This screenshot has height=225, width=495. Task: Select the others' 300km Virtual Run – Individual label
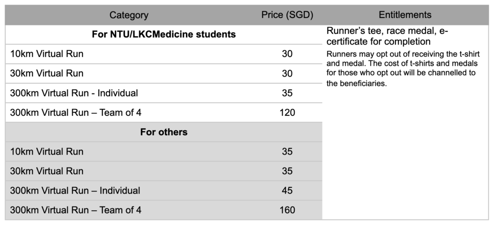[x=75, y=191]
